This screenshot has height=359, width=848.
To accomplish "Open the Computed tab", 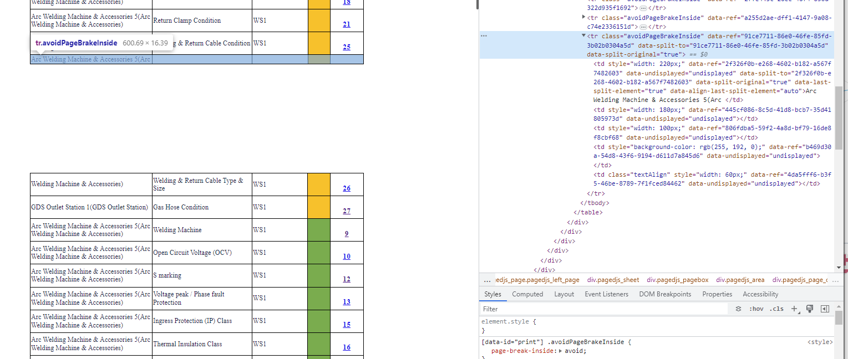I will (527, 294).
